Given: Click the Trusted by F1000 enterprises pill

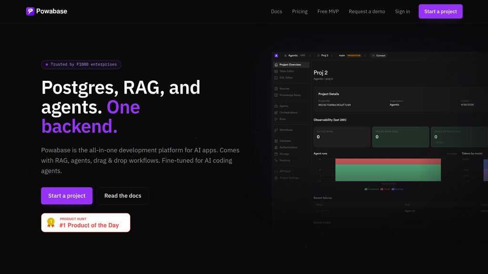Looking at the screenshot, I should pos(81,64).
